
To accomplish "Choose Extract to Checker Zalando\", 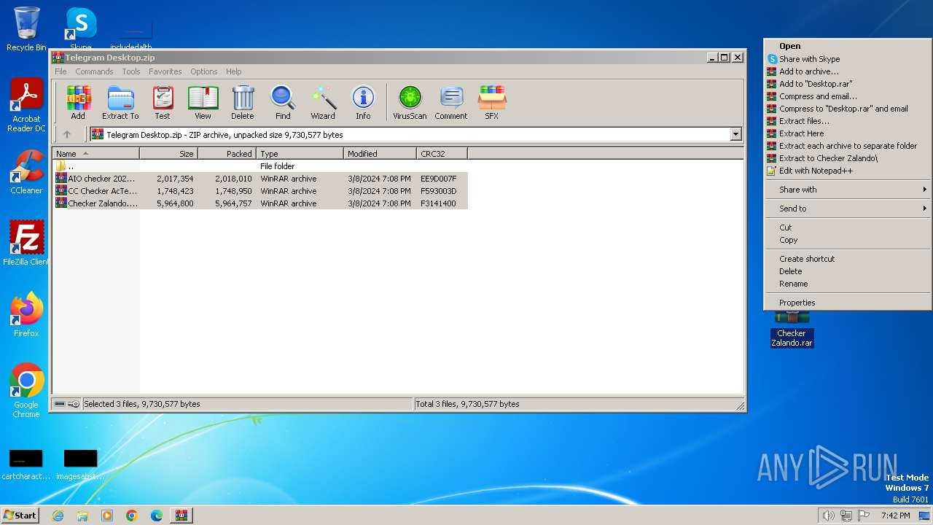I will pyautogui.click(x=847, y=158).
